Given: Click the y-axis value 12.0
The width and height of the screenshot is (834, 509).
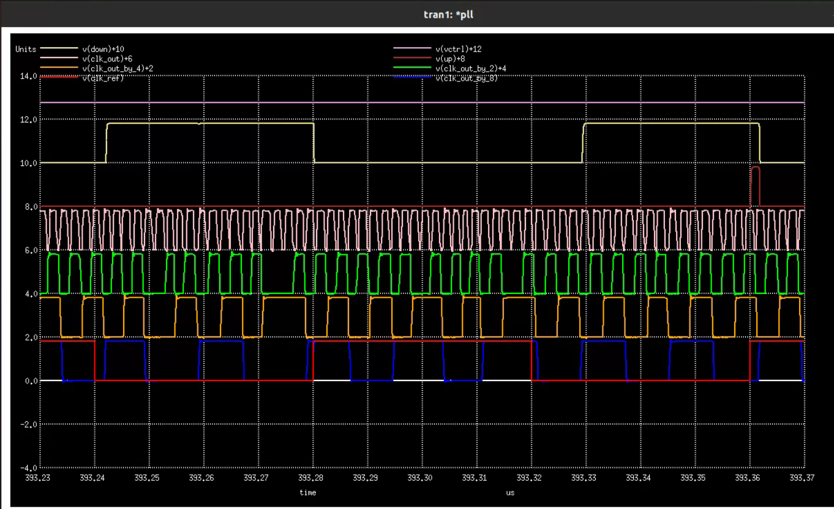Looking at the screenshot, I should click(28, 120).
